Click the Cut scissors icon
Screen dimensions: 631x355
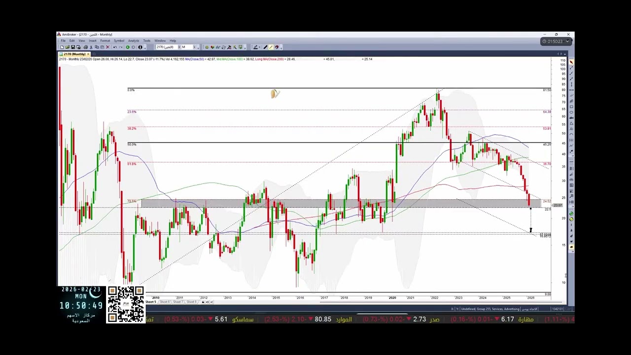91,47
